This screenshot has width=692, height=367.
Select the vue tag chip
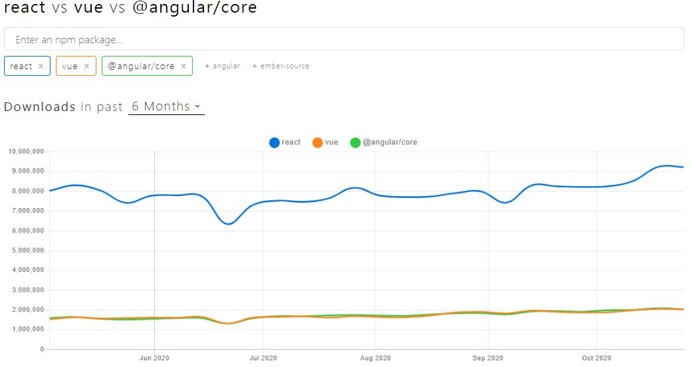coord(76,66)
